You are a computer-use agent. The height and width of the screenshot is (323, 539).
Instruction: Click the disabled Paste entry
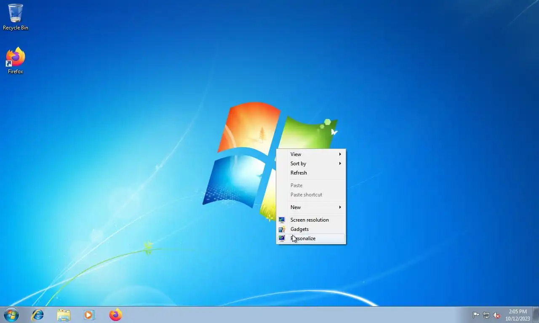click(x=311, y=185)
